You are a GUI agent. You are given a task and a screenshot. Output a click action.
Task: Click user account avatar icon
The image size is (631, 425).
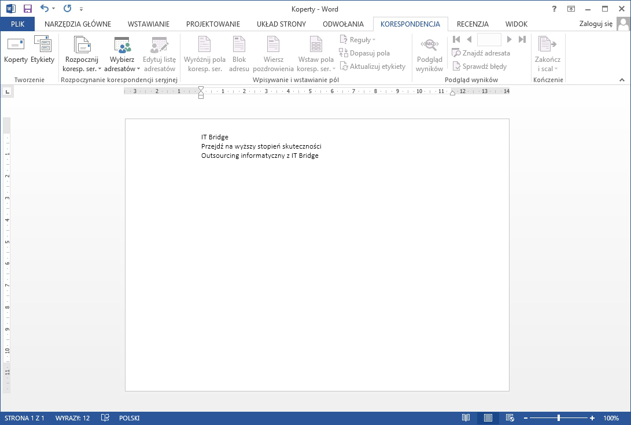pos(623,24)
